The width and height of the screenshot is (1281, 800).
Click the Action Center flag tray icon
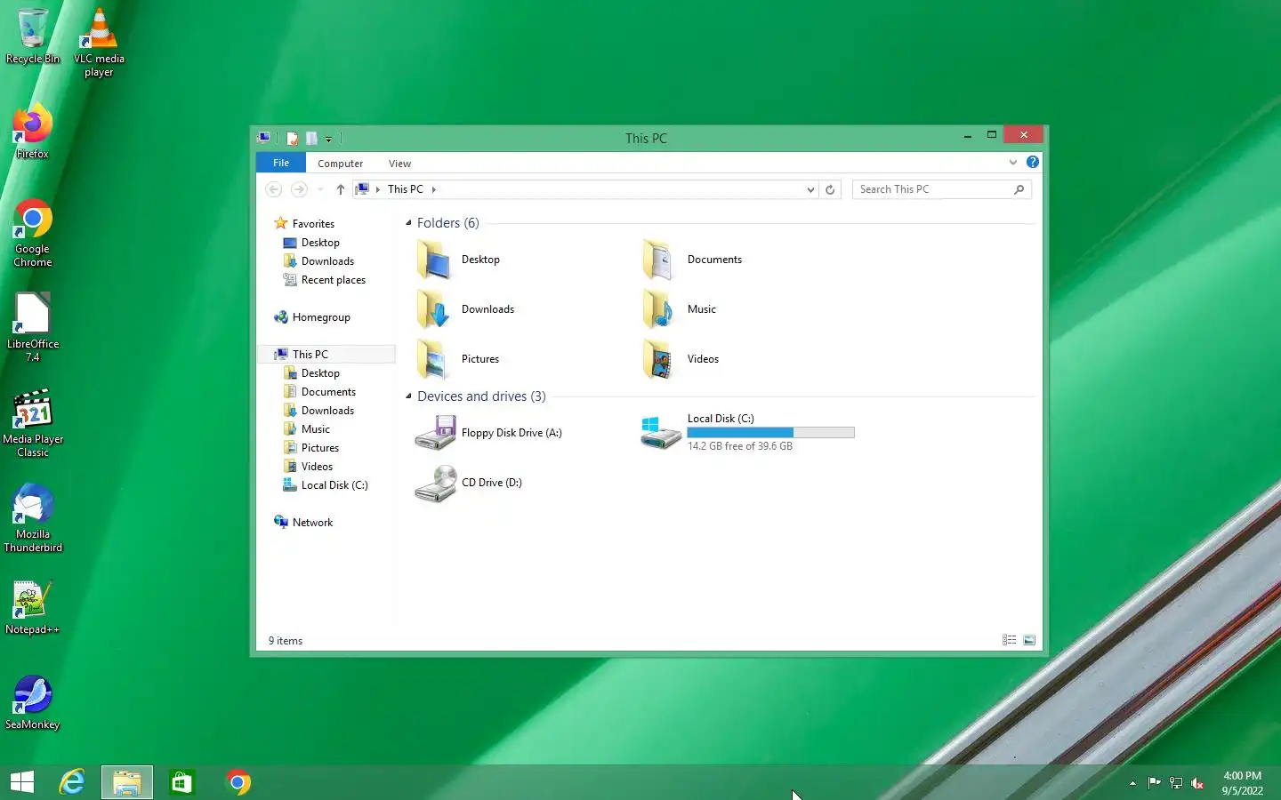(x=1154, y=783)
